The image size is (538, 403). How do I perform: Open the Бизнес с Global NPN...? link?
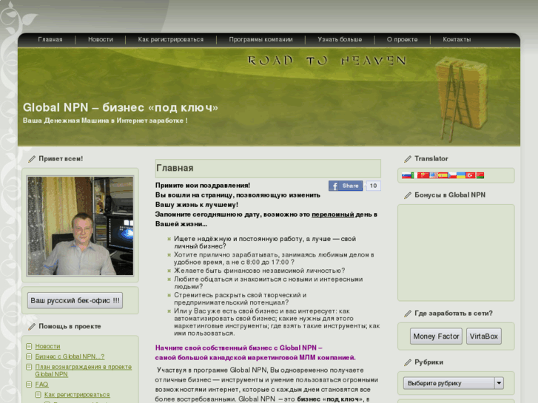point(70,356)
